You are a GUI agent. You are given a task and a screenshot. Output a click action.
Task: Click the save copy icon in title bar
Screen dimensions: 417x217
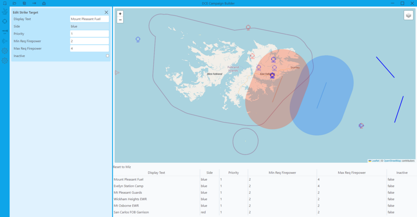24,3
